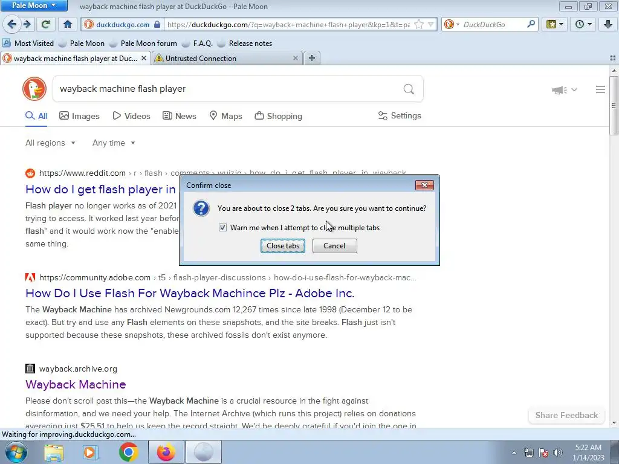Dismiss the dialog with its red X
The height and width of the screenshot is (464, 619).
tap(424, 185)
